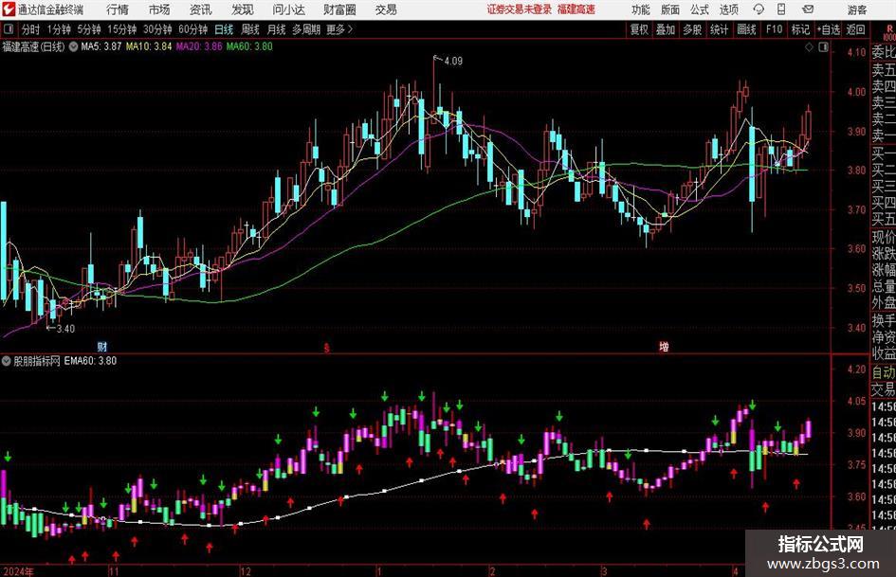Click the 股朋指标网 indicator name
This screenshot has width=896, height=577.
(37, 361)
